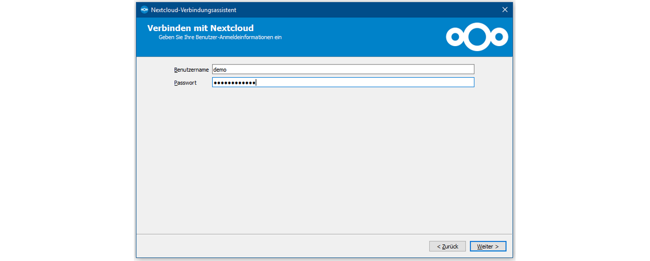Click the large Nextcloud logo in the header

point(477,37)
